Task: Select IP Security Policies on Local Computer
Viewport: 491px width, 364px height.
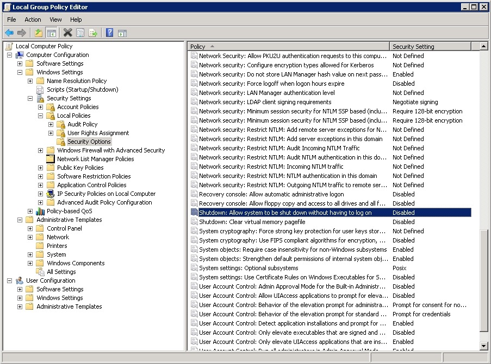Action: [106, 194]
